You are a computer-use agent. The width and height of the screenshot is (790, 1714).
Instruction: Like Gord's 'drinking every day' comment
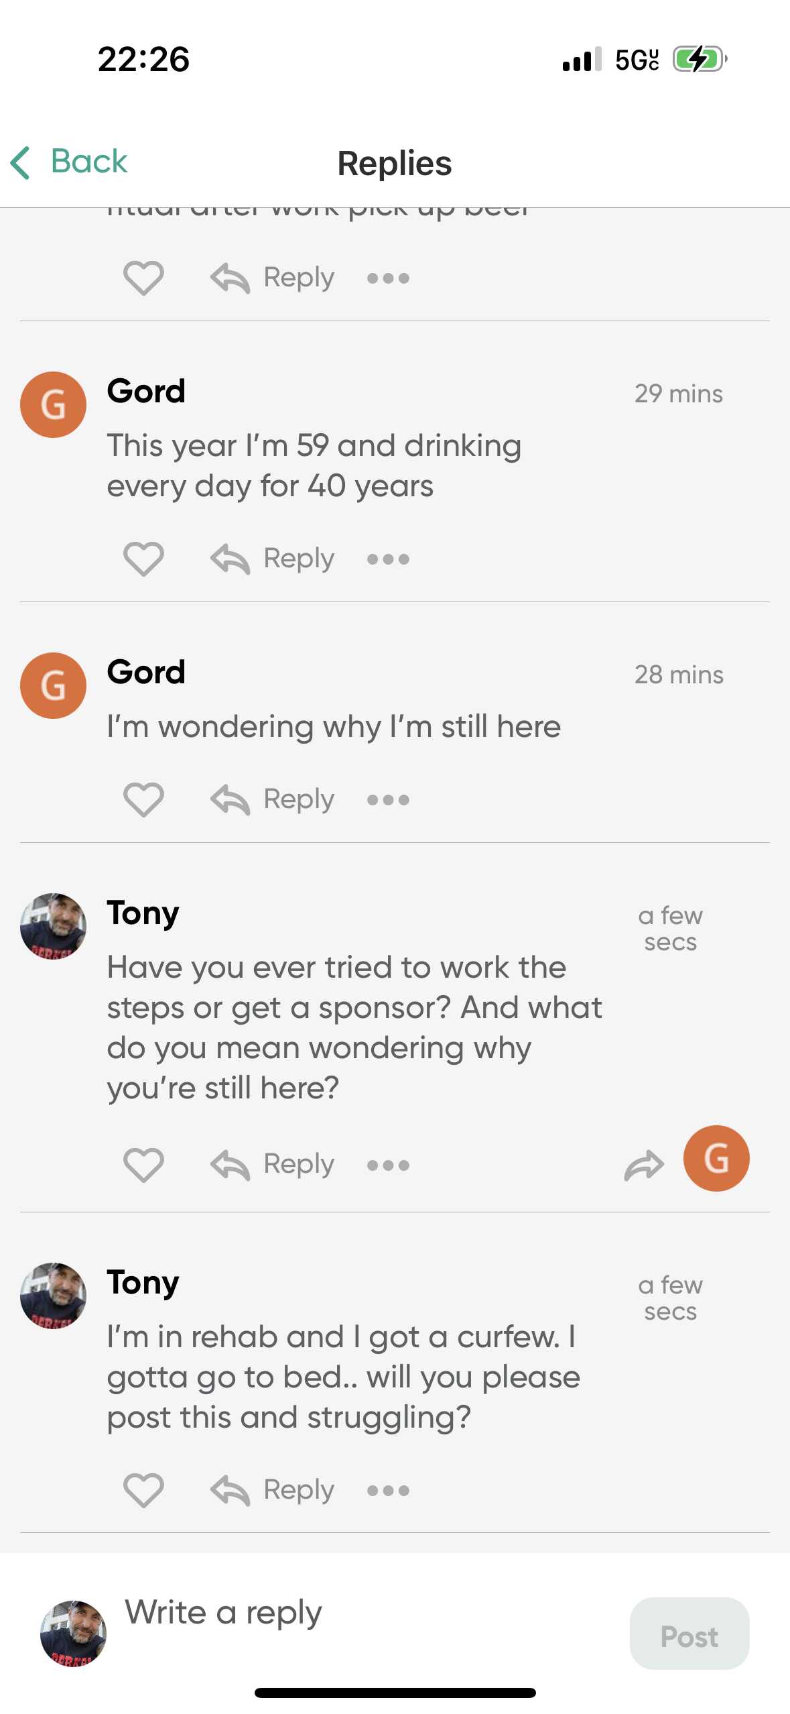pyautogui.click(x=143, y=559)
